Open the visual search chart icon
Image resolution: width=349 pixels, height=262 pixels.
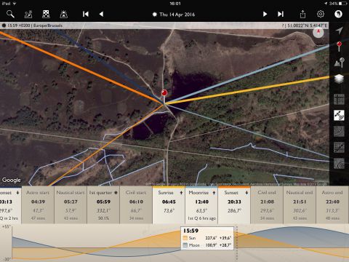[28, 14]
